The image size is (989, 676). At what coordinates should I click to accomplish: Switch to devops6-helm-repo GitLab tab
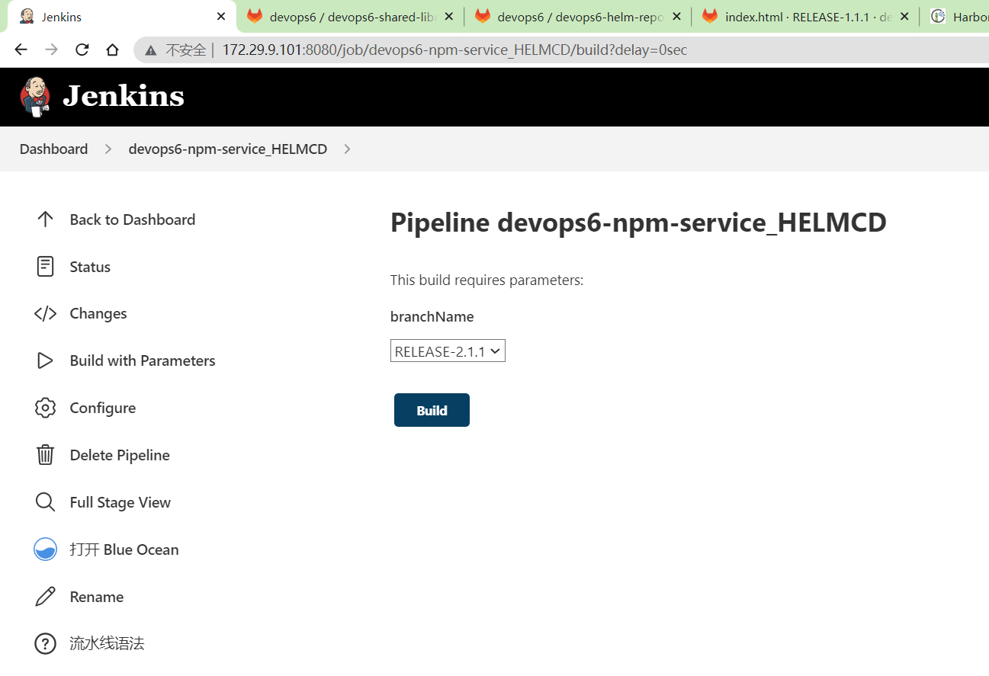(x=578, y=16)
